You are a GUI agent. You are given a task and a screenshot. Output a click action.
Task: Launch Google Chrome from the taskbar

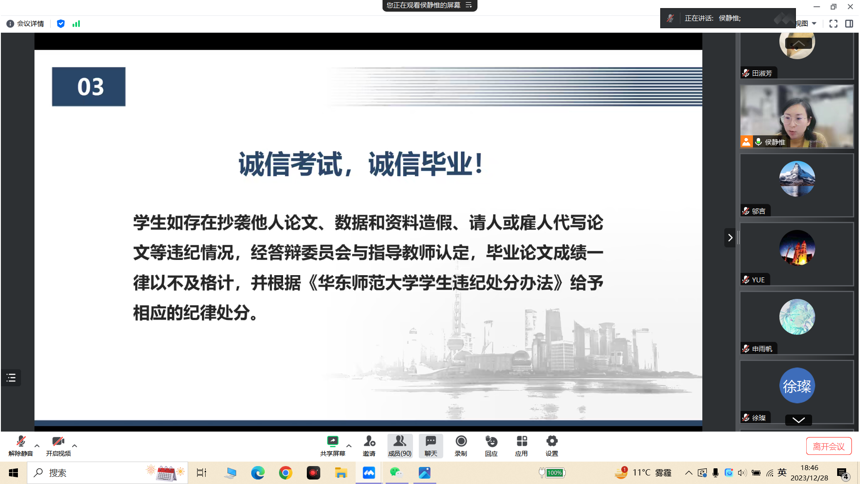coord(285,472)
